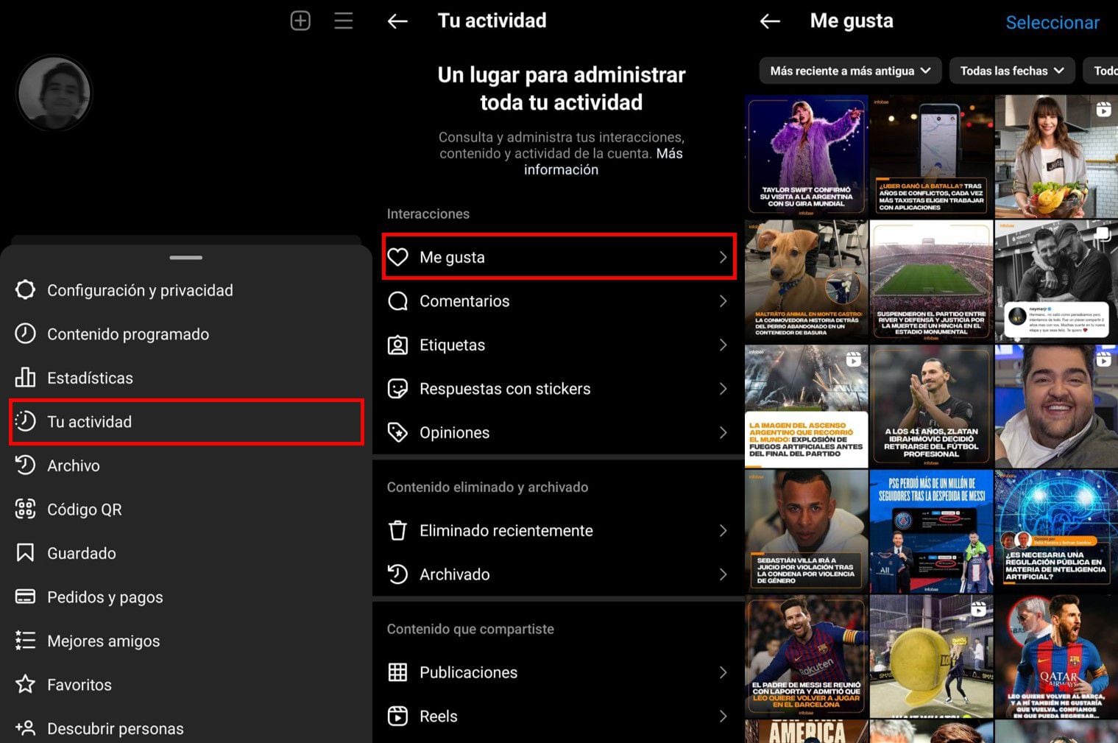The width and height of the screenshot is (1118, 743).
Task: Go back from Tu actividad screen
Action: pyautogui.click(x=397, y=21)
